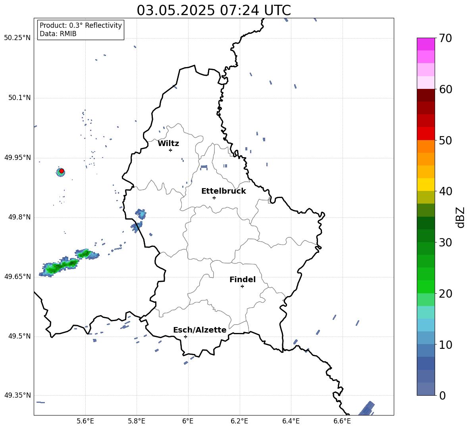
Task: Click the 'dBZ' colorbar axis label
Action: 460,217
